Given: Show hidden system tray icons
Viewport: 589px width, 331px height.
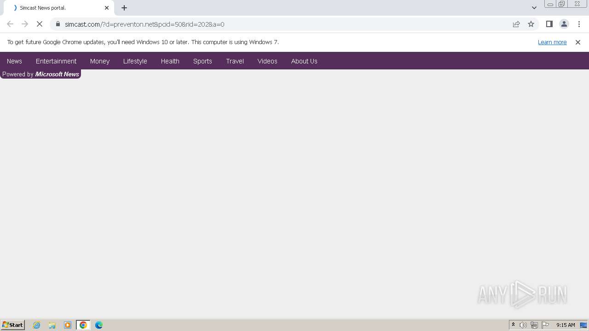Looking at the screenshot, I should pyautogui.click(x=513, y=325).
